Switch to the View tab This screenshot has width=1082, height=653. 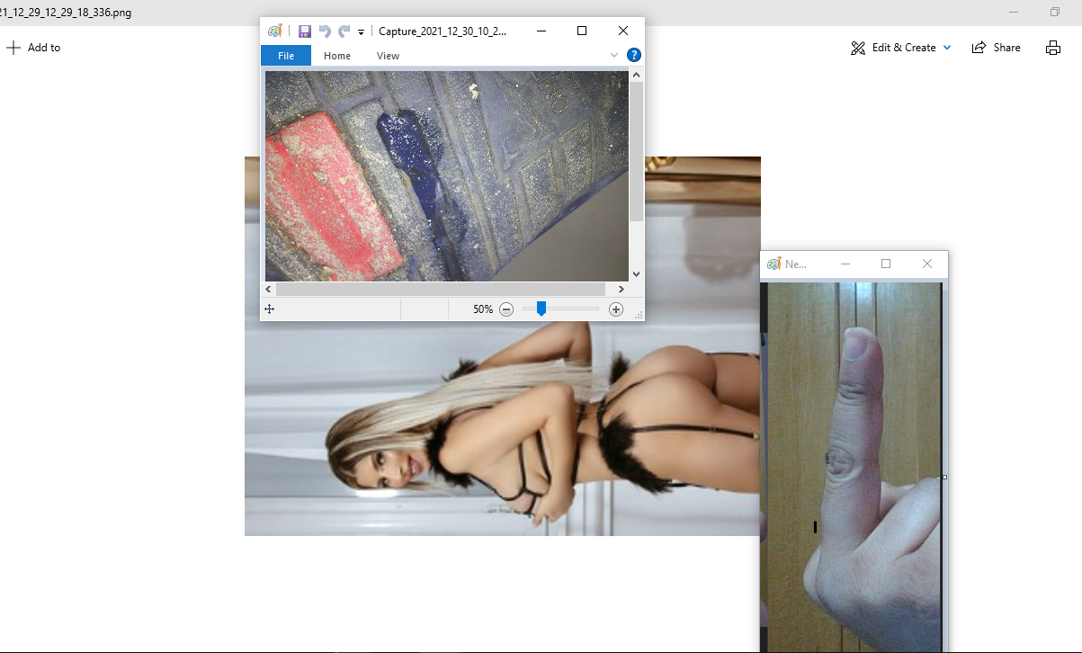click(388, 56)
